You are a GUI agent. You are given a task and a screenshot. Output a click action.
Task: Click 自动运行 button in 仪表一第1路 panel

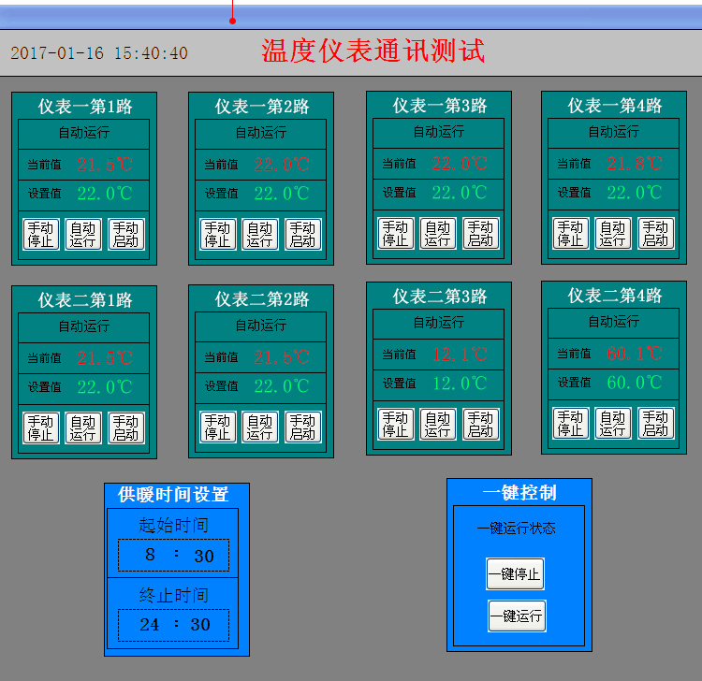[83, 235]
